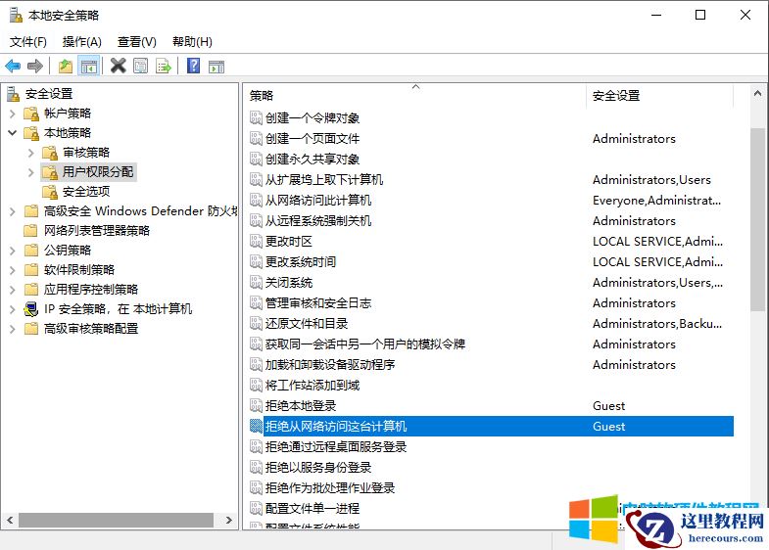
Task: Click the icon beside 更改时区
Action: click(256, 241)
